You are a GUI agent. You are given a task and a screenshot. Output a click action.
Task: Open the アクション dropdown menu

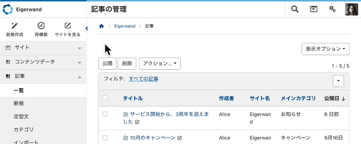(x=160, y=63)
